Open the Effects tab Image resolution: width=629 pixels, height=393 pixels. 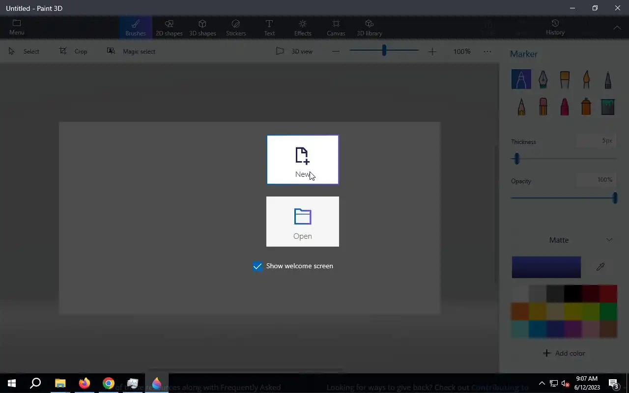[x=303, y=28]
